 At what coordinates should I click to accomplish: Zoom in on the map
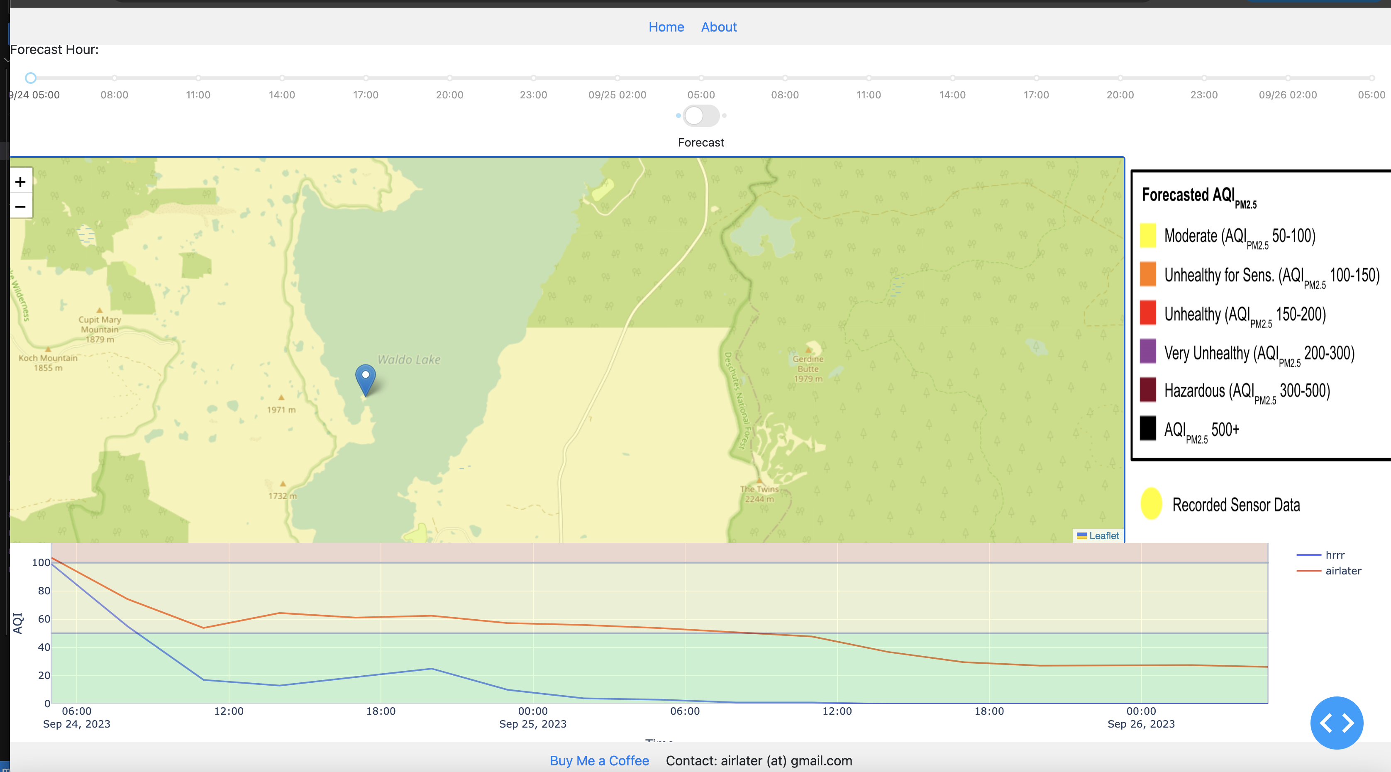20,181
